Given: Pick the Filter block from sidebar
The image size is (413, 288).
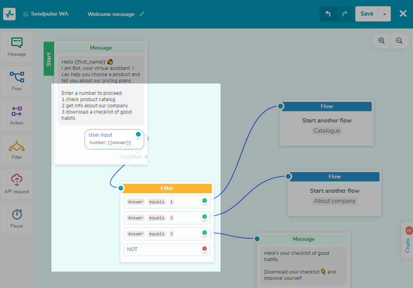Looking at the screenshot, I should coord(17,150).
